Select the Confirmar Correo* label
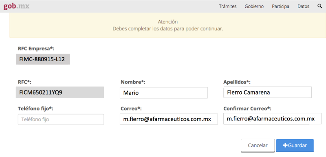Image resolution: width=326 pixels, height=157 pixels. pos(247,109)
